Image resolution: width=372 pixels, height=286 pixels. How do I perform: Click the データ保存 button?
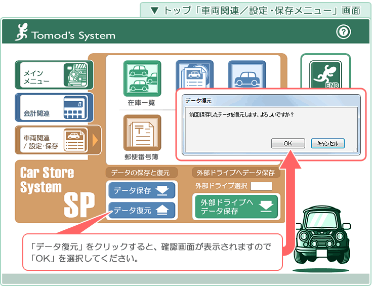coord(142,190)
